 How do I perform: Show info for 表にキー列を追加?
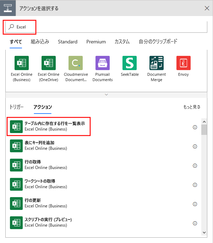195,147
